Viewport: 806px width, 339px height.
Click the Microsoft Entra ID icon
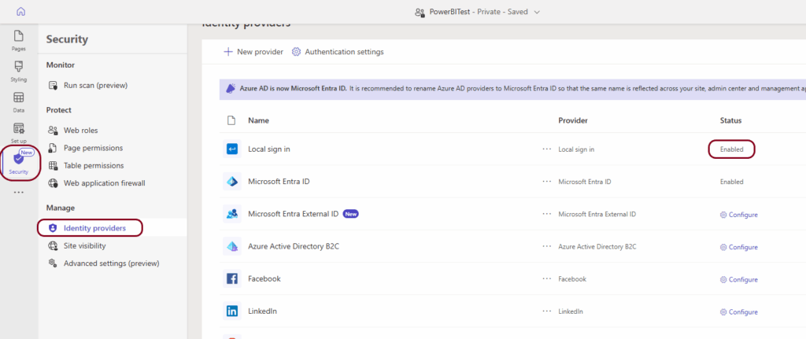pos(232,182)
